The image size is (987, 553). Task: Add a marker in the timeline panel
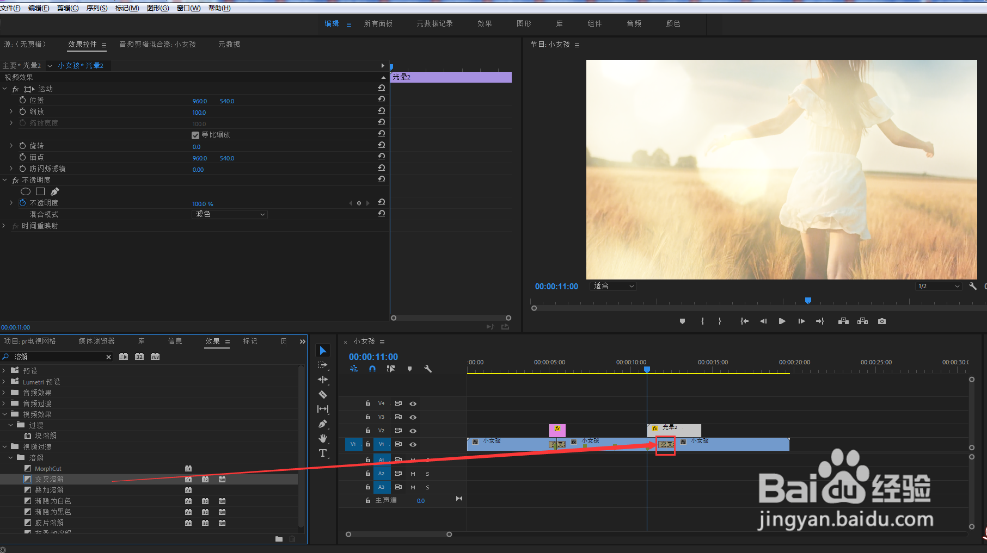(x=409, y=369)
